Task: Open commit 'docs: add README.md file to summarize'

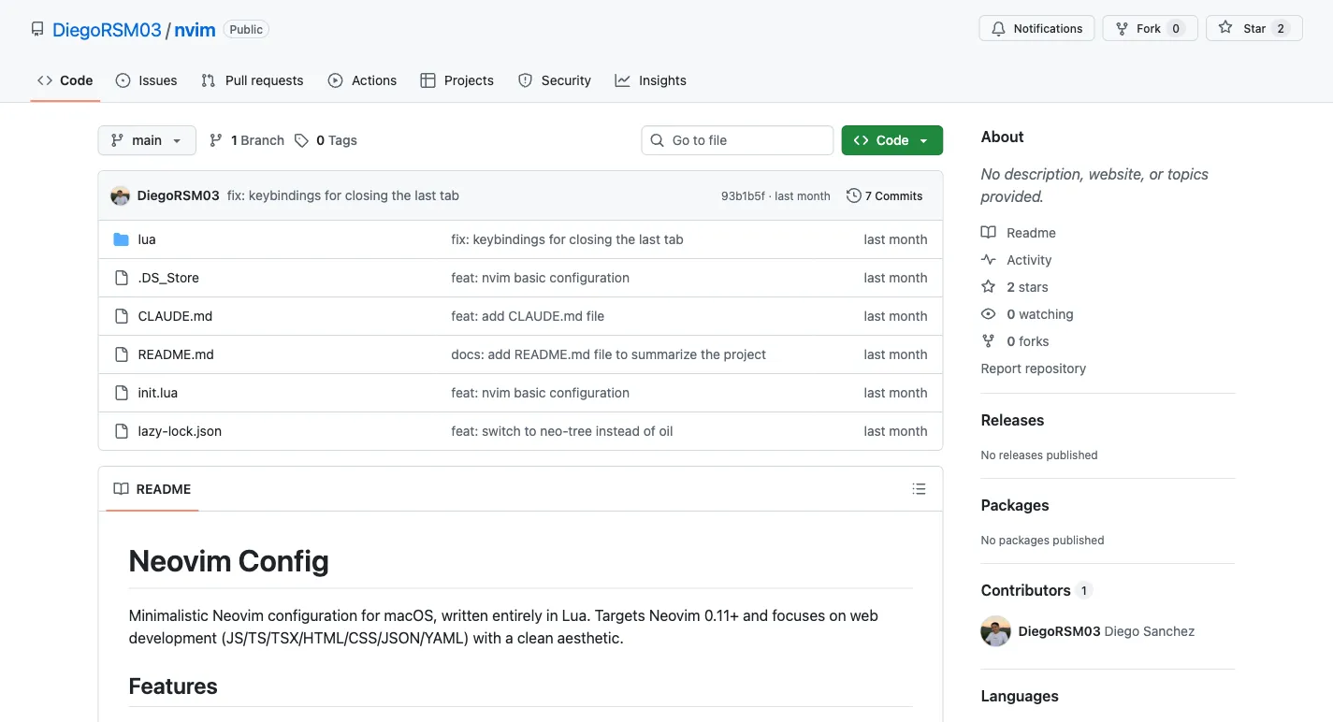Action: 608,354
